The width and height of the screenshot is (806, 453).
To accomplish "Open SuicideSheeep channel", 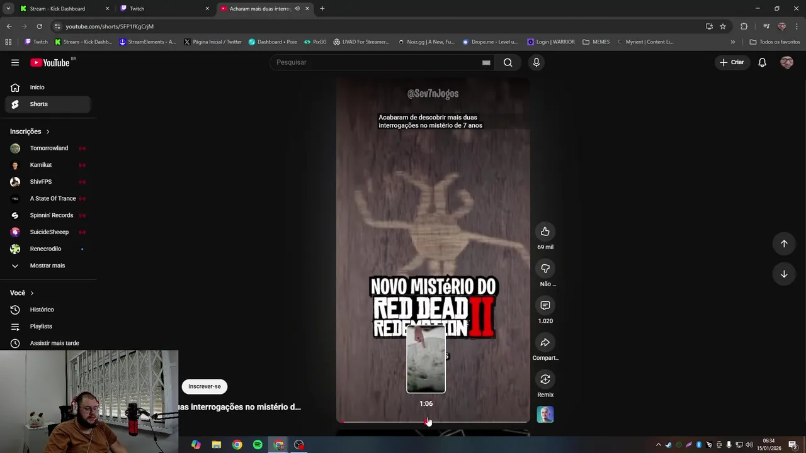I will point(47,232).
